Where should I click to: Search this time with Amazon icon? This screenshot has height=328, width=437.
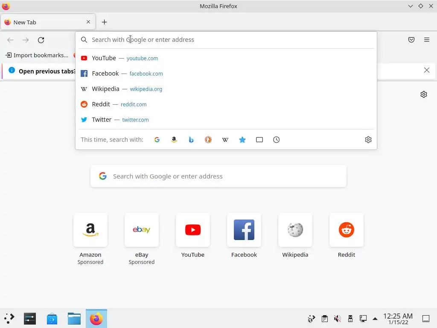click(x=174, y=140)
